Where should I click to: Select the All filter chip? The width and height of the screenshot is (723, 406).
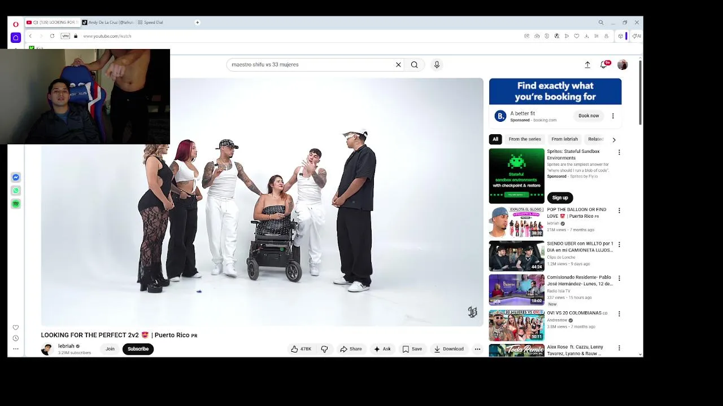495,139
